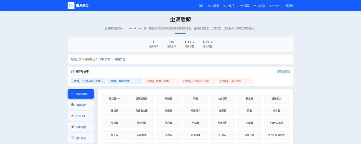Open the 智慧云CDN card in the grid
The image size is (361, 144).
(115, 99)
